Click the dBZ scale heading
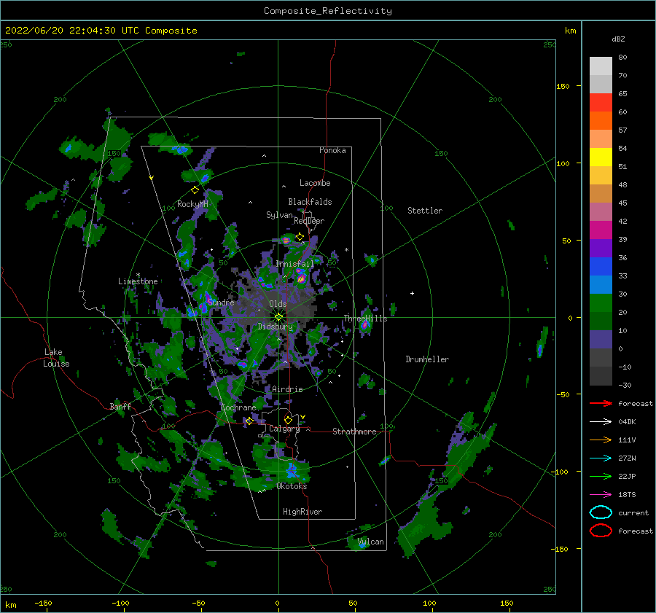Viewport: 656px width, 613px height. tap(618, 39)
